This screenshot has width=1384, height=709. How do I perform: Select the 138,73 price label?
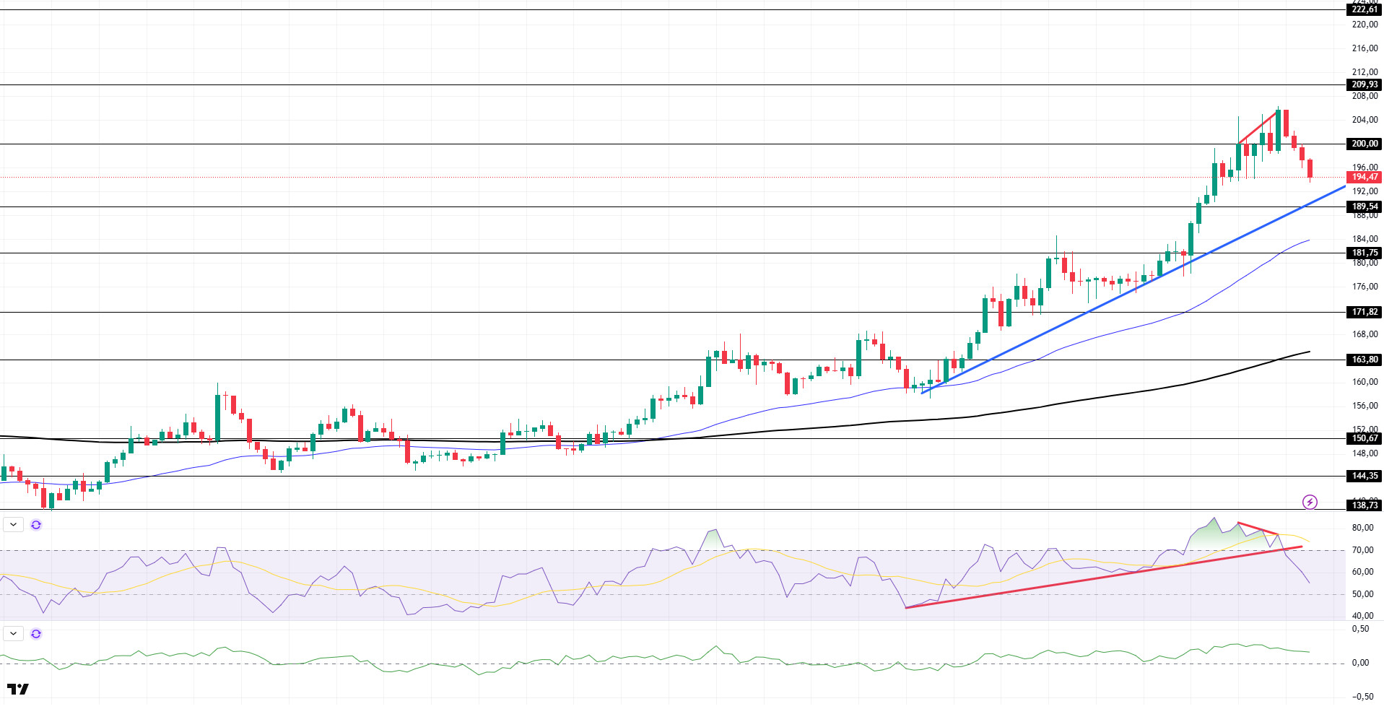click(x=1365, y=505)
